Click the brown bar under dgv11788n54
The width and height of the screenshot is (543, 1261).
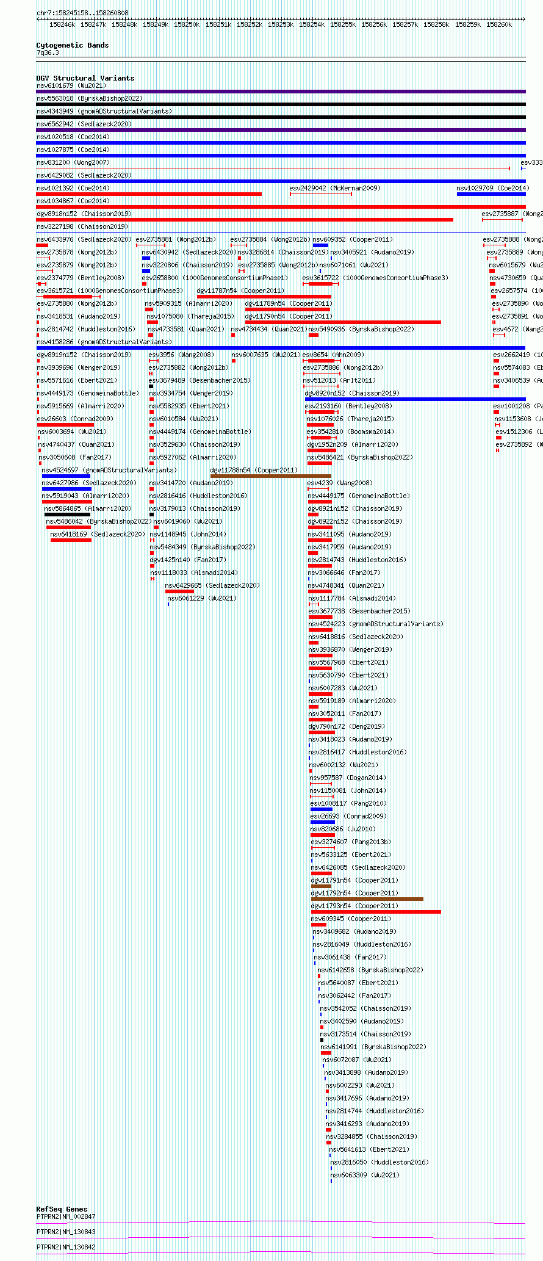271,476
